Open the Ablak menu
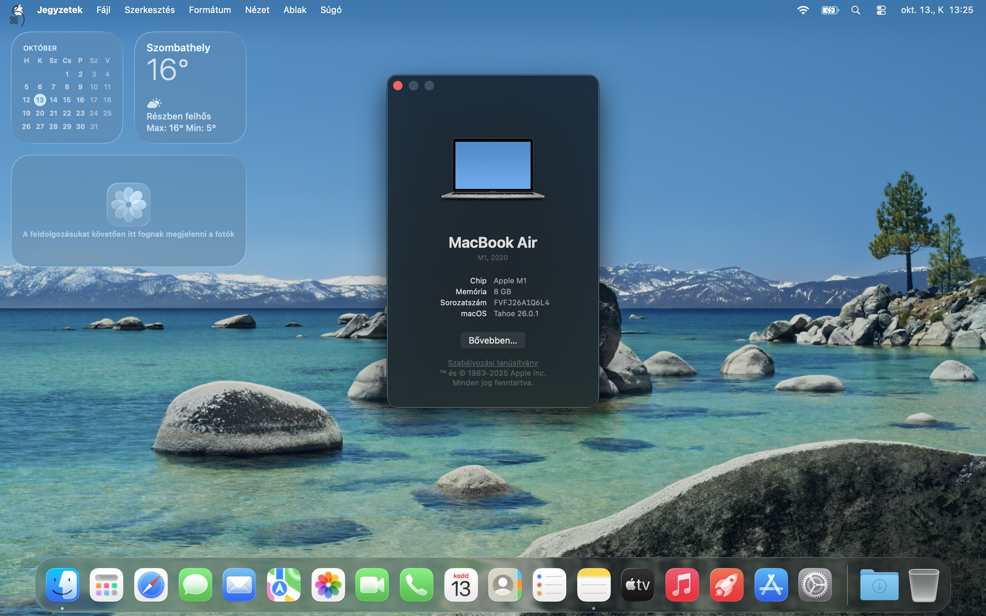The image size is (986, 616). (294, 10)
